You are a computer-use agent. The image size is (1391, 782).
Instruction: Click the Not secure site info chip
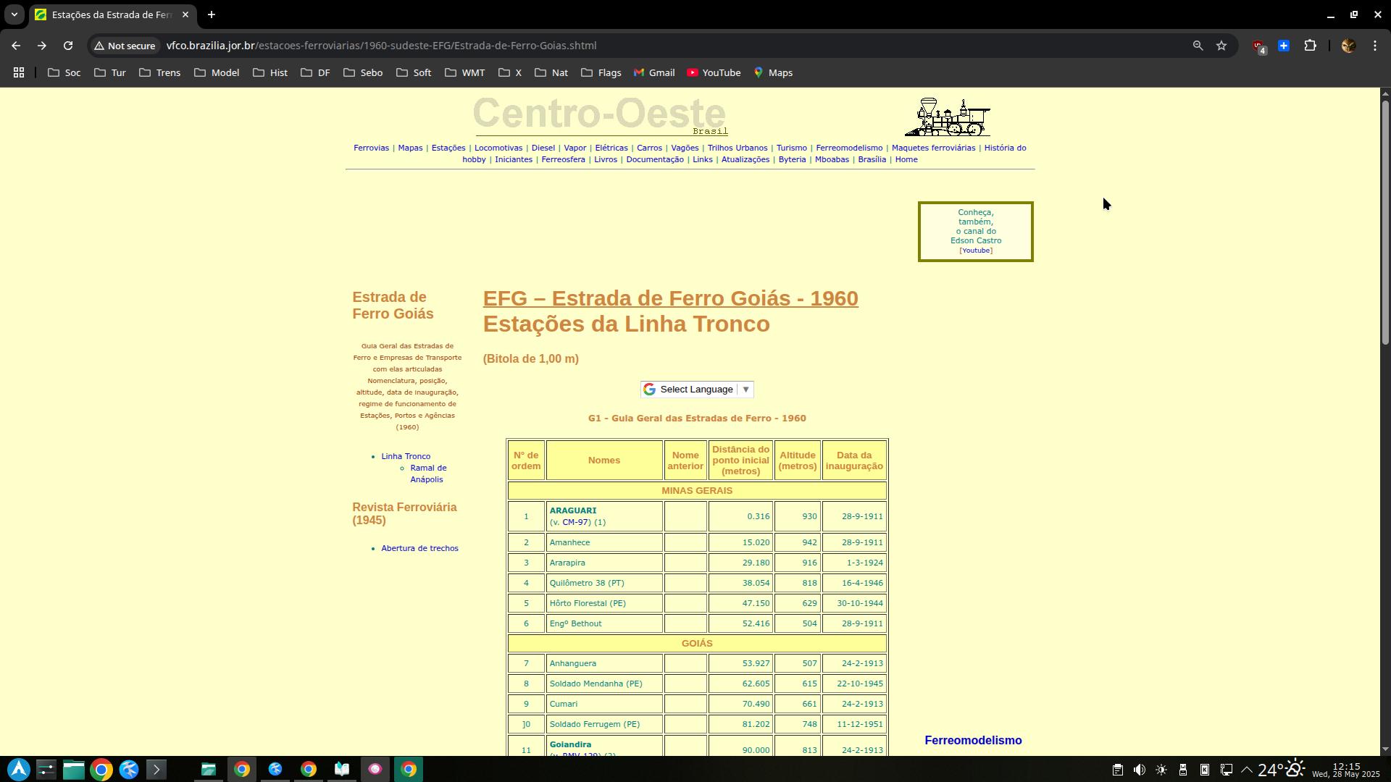pyautogui.click(x=125, y=46)
